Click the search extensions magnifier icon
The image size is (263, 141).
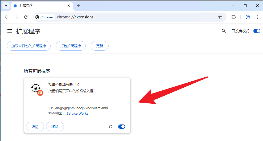(224, 31)
